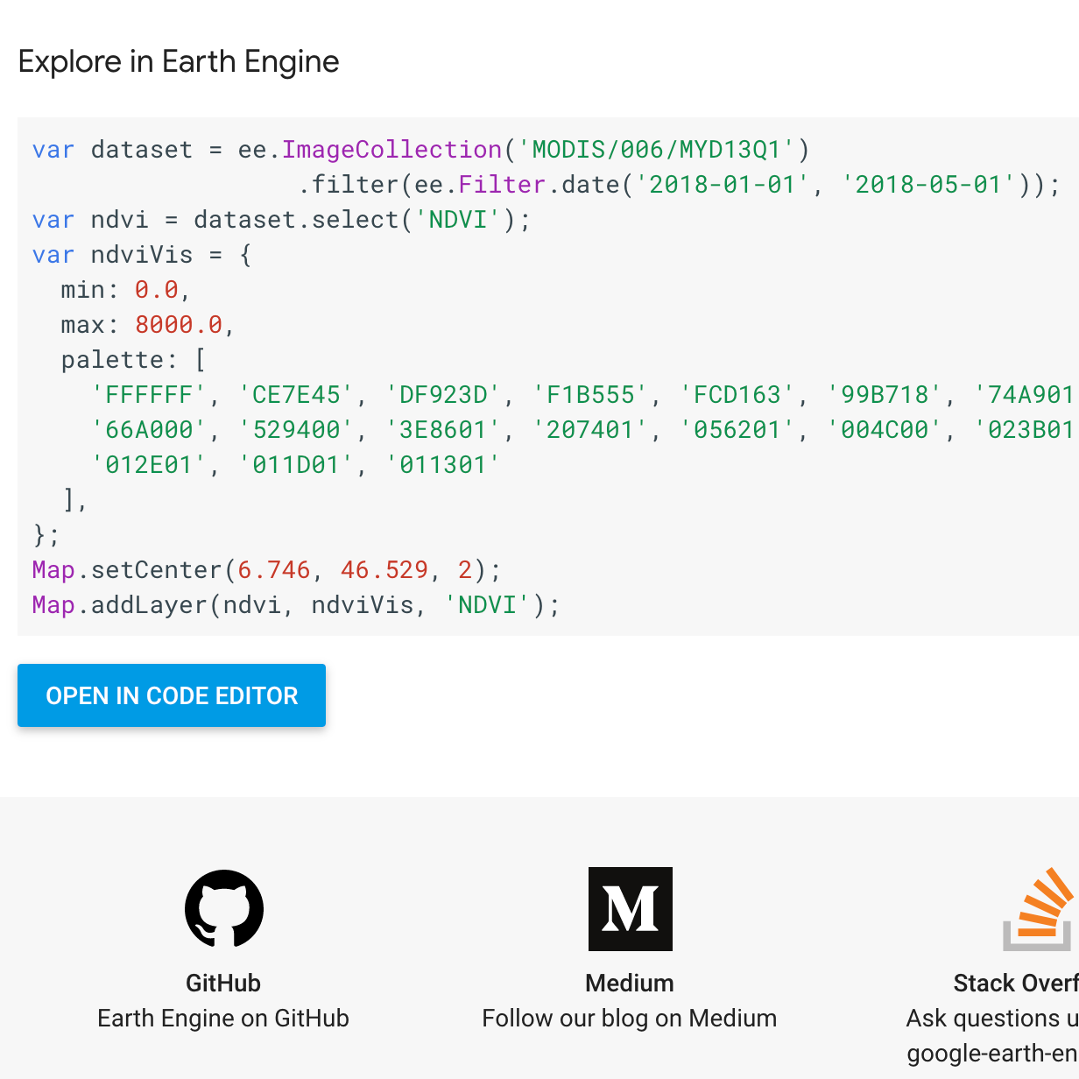The image size is (1079, 1079).
Task: Click the '012E01' palette entry
Action: (x=150, y=465)
